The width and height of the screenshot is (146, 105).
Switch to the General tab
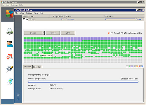[x=28, y=67]
